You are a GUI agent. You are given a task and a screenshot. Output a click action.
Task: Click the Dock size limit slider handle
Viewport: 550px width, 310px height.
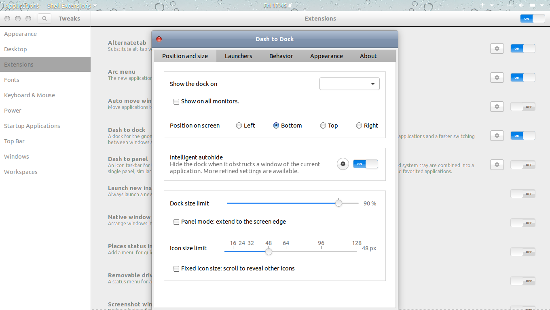339,203
